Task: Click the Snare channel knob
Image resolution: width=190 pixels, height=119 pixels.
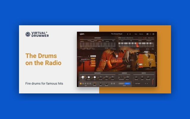Action: [x=89, y=77]
